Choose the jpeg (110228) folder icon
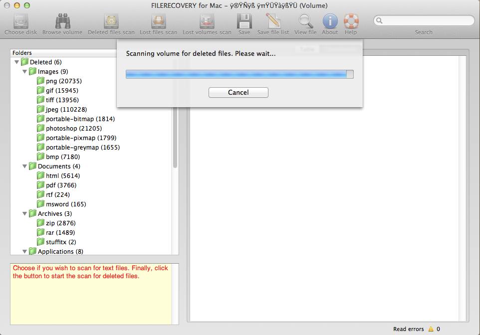The width and height of the screenshot is (480, 335). coord(41,109)
